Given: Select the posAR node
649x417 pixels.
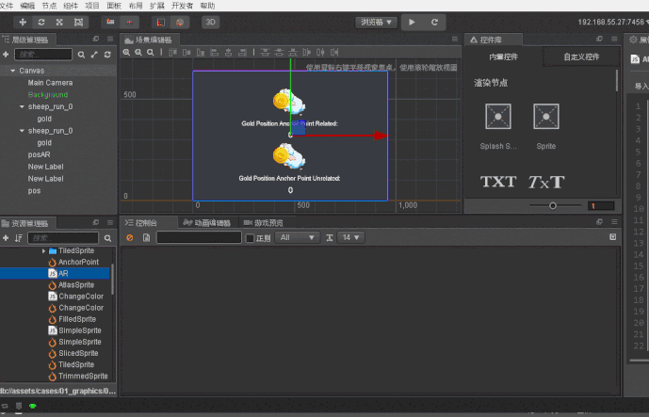Looking at the screenshot, I should coord(39,154).
